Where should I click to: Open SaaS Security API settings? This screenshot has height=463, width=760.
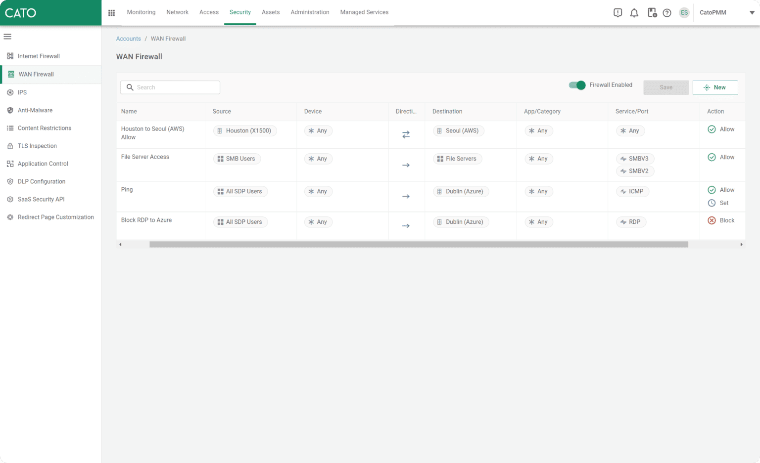[40, 199]
